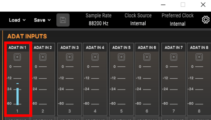211x120 pixels.
Task: Change the Preferred Clock Internal setting
Action: click(x=177, y=24)
